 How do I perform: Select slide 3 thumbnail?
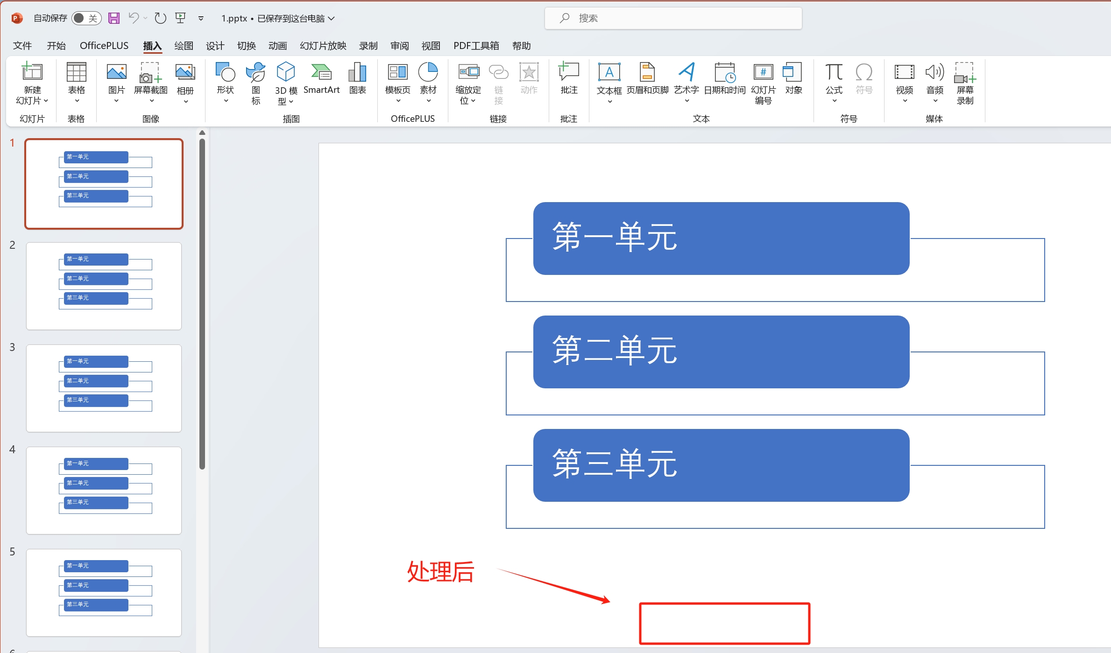tap(104, 388)
